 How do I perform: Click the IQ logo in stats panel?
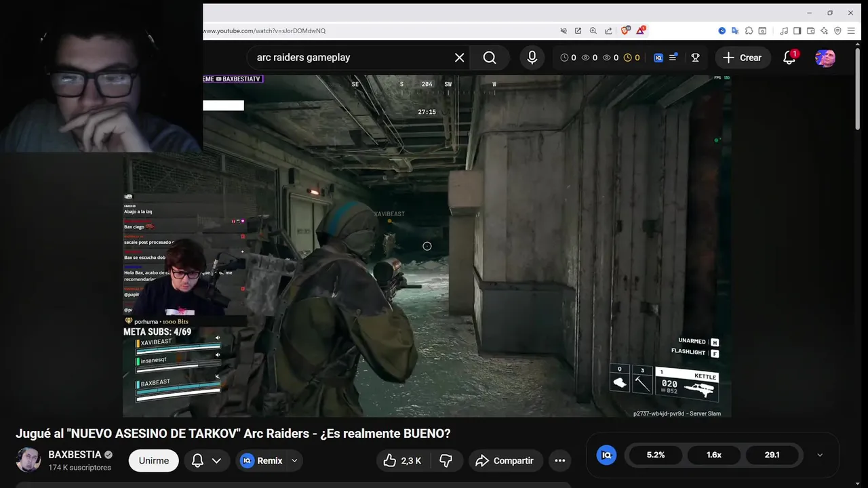point(607,455)
